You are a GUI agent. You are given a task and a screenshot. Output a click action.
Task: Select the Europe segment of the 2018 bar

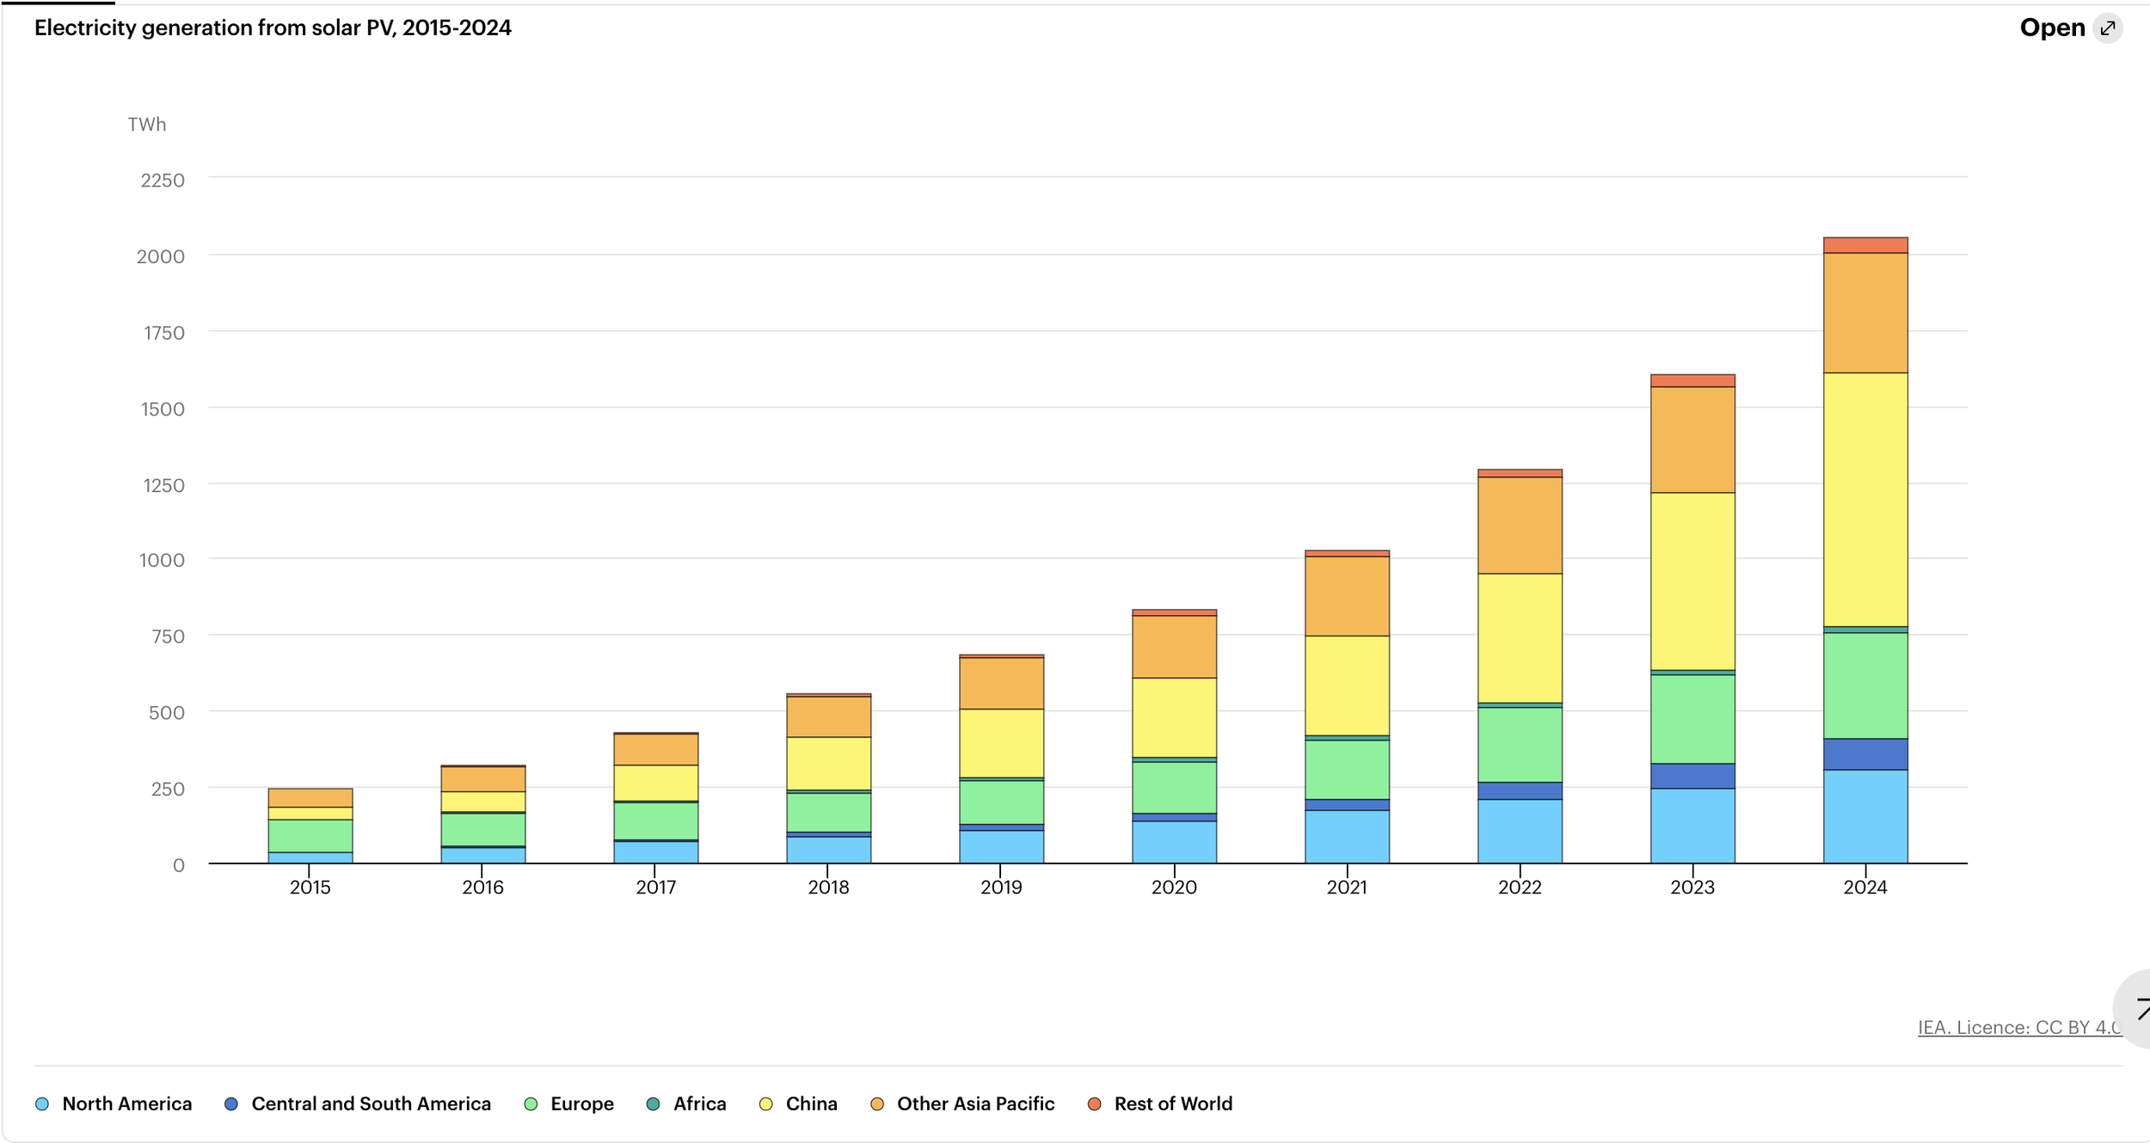(x=828, y=813)
